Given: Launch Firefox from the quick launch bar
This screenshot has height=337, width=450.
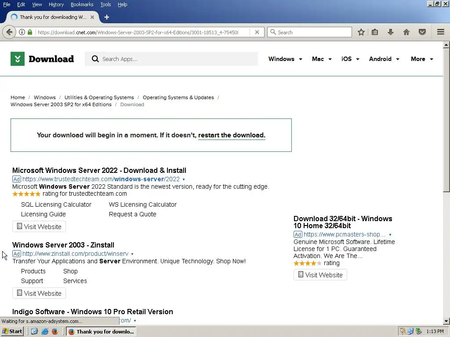Looking at the screenshot, I should click(55, 331).
